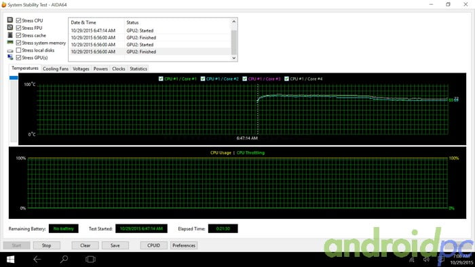
Task: Uncheck Stress FPU checkbox
Action: (x=18, y=28)
